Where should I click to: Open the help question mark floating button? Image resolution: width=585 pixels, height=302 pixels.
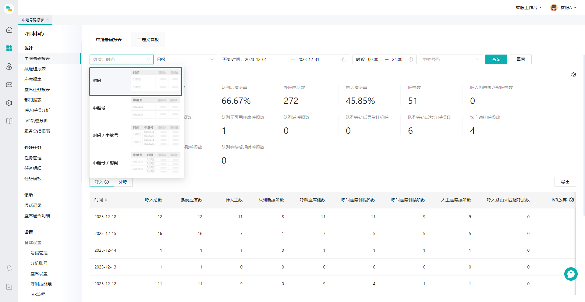pos(571,274)
